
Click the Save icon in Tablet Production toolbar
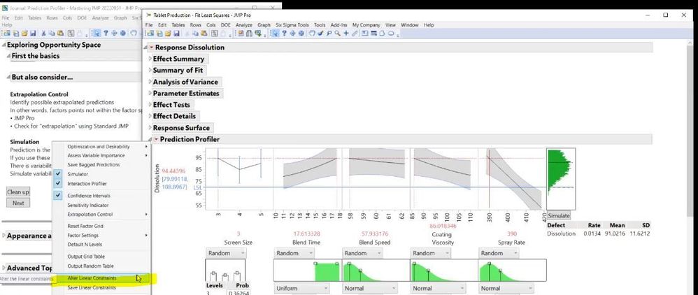[x=176, y=34]
